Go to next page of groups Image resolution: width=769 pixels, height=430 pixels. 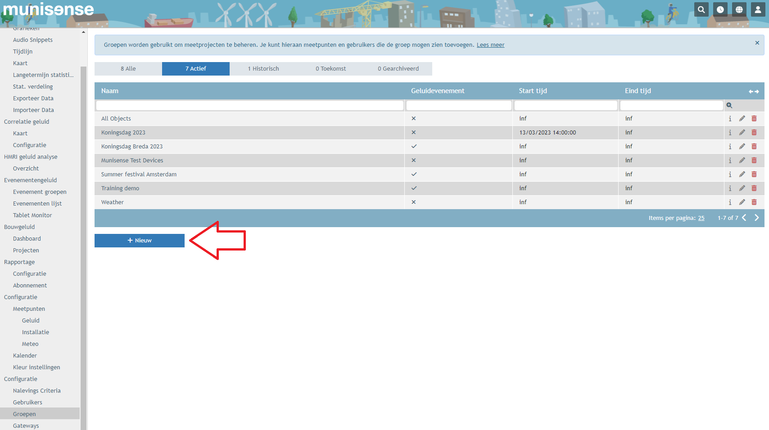pyautogui.click(x=757, y=218)
